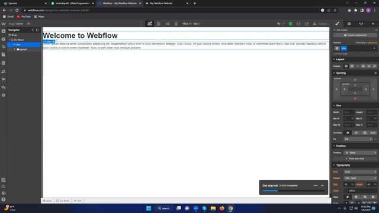Open the Fit dropdown

pyautogui.click(x=358, y=139)
